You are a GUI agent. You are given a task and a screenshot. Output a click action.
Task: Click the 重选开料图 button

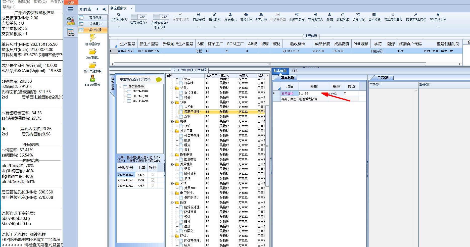278,17
